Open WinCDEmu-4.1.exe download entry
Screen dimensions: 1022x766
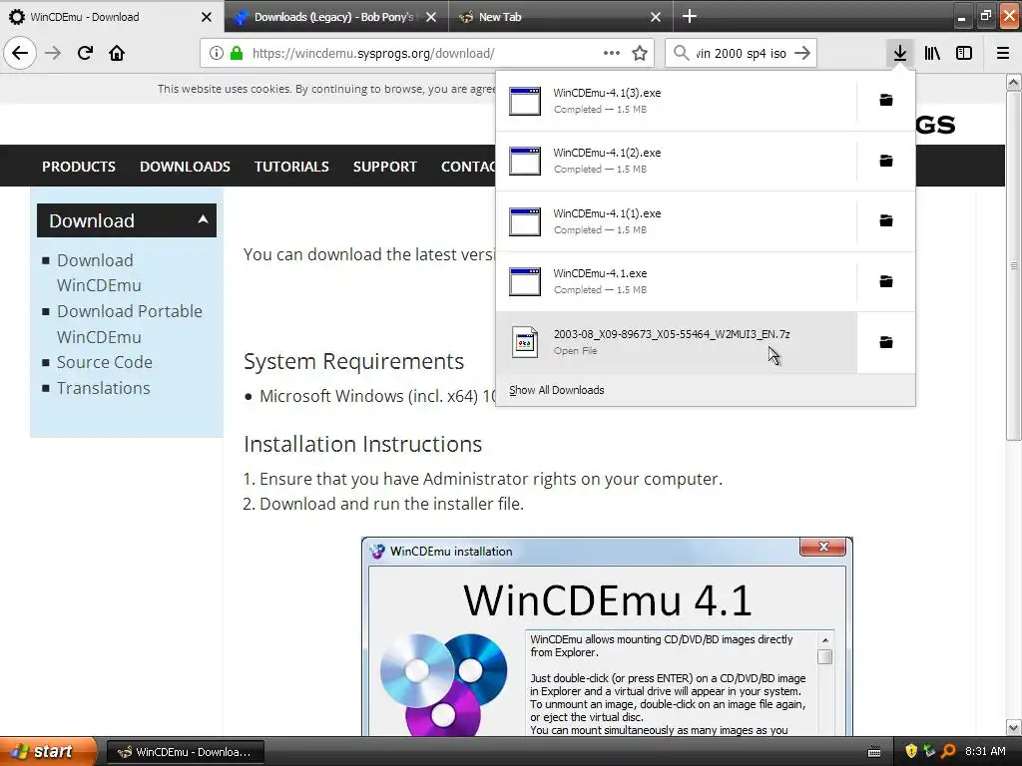click(x=676, y=281)
